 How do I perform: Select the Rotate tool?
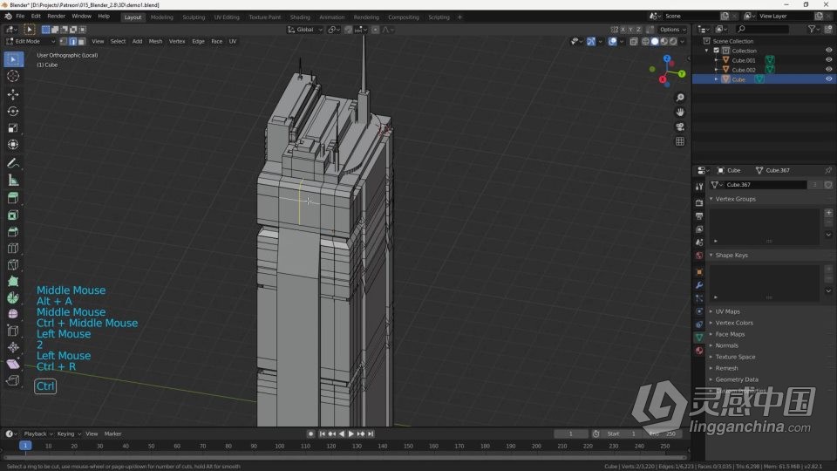tap(13, 111)
